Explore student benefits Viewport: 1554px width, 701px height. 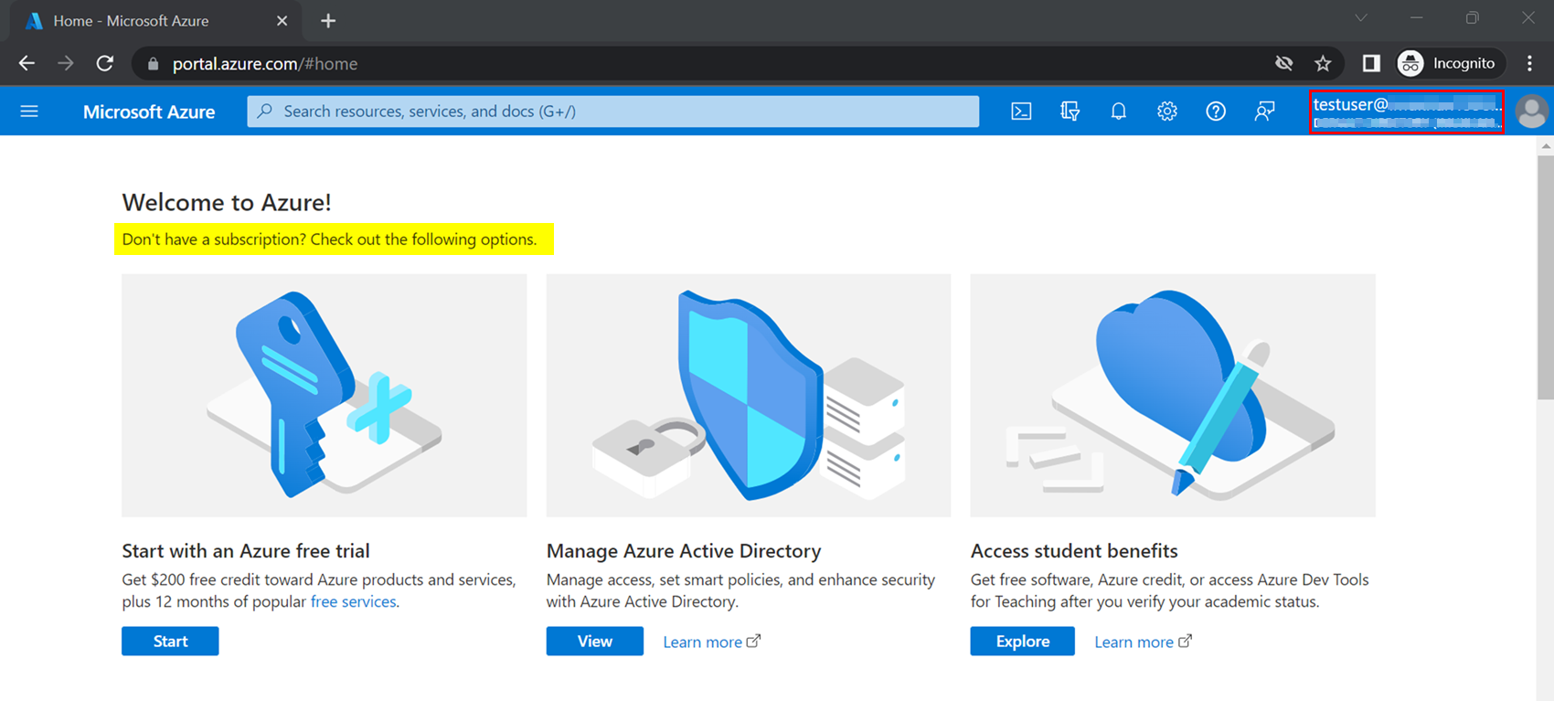[x=1022, y=641]
